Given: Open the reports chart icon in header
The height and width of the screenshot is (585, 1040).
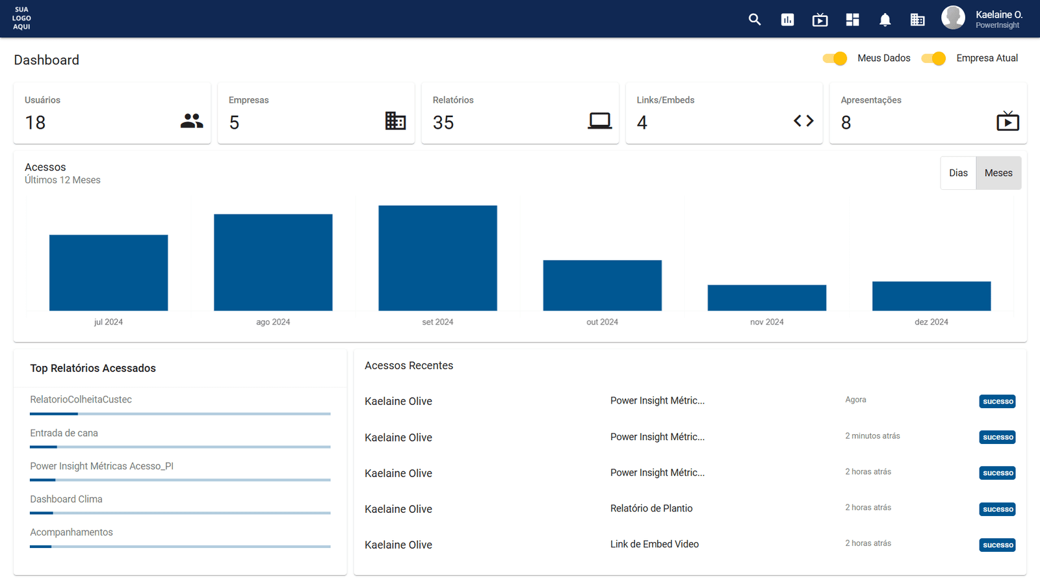Looking at the screenshot, I should pyautogui.click(x=787, y=19).
